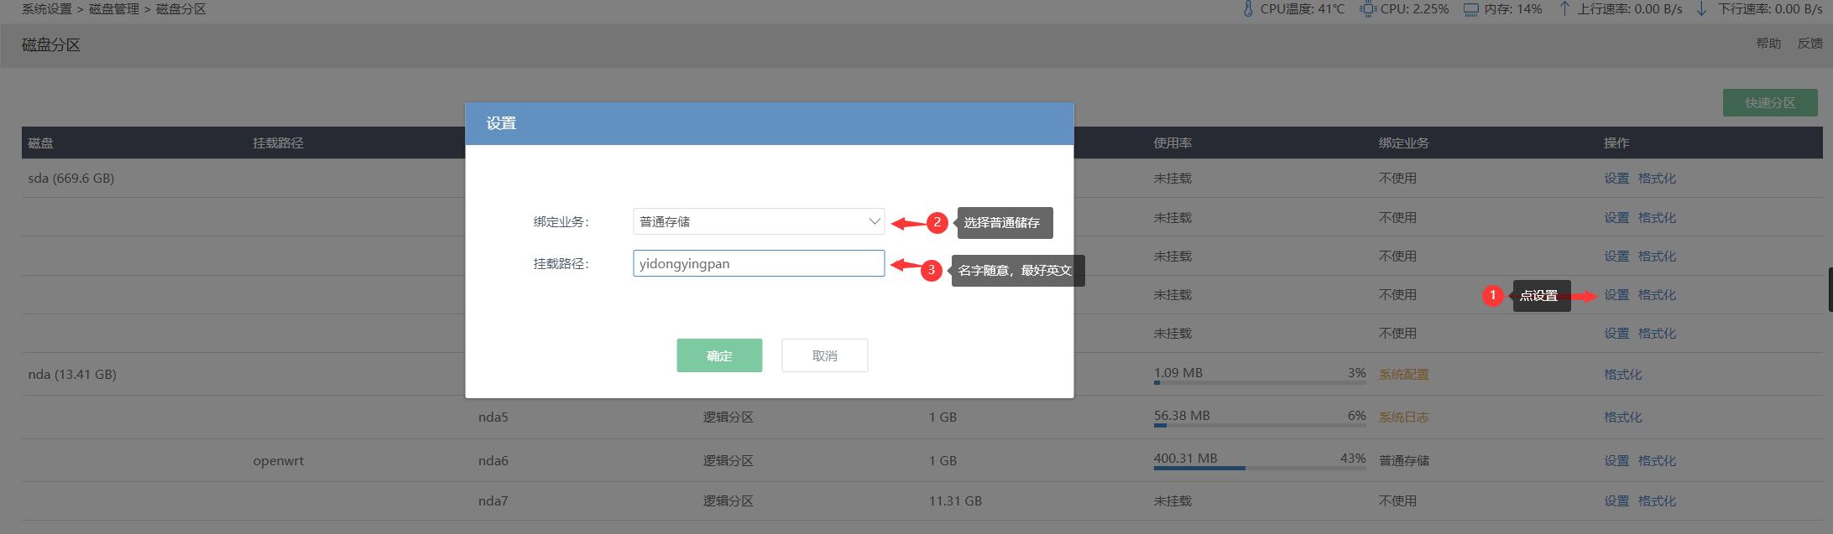1833x534 pixels.
Task: Open the 反馈 link in the page header
Action: pyautogui.click(x=1809, y=44)
